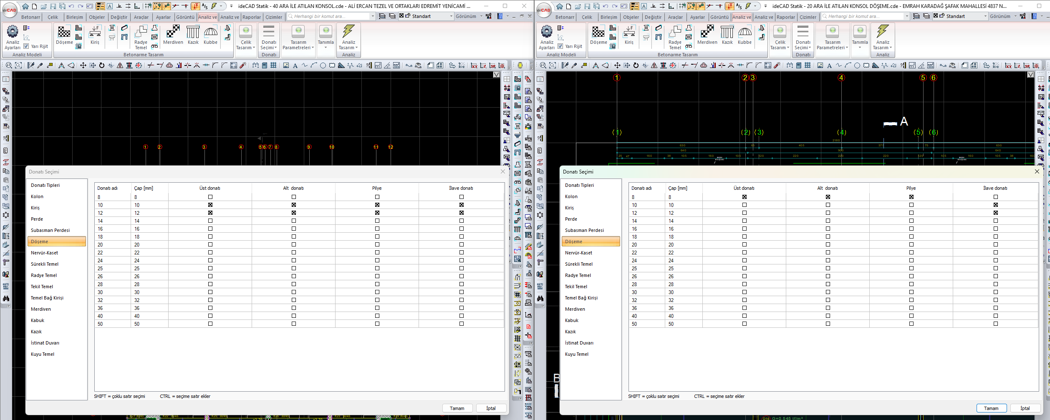Check Üst donatı for diameter 14, left dialog

pos(210,221)
